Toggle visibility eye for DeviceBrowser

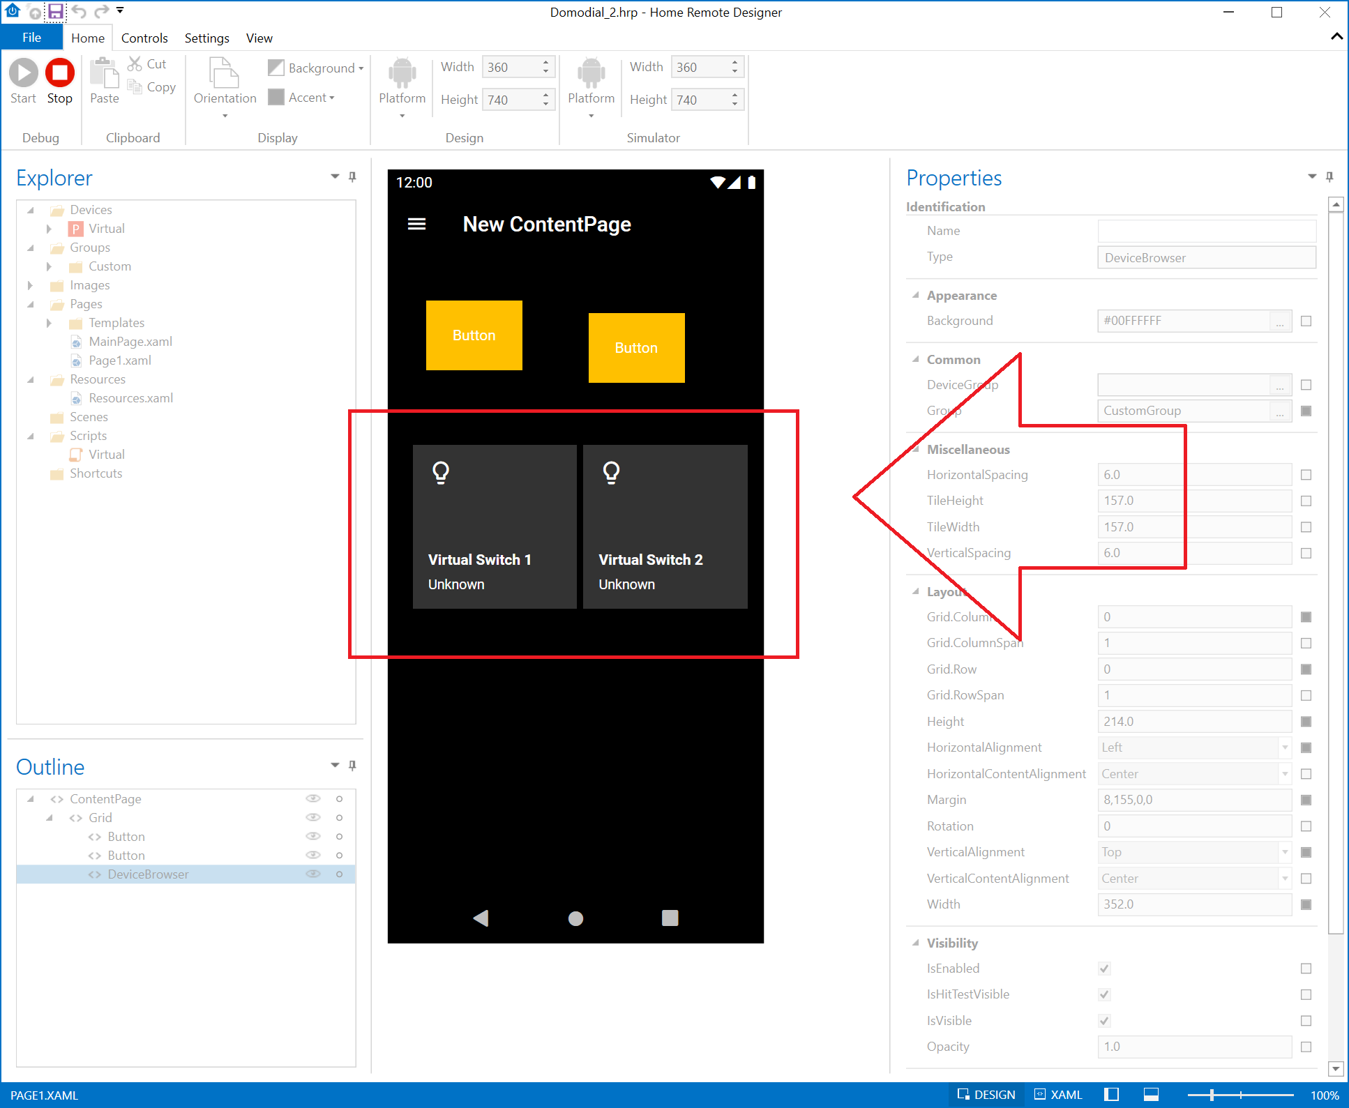click(x=313, y=874)
